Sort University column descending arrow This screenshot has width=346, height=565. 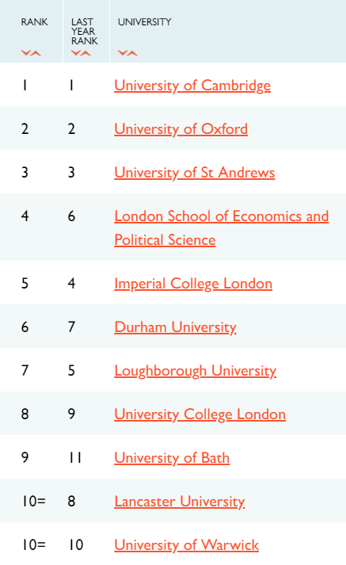click(123, 53)
